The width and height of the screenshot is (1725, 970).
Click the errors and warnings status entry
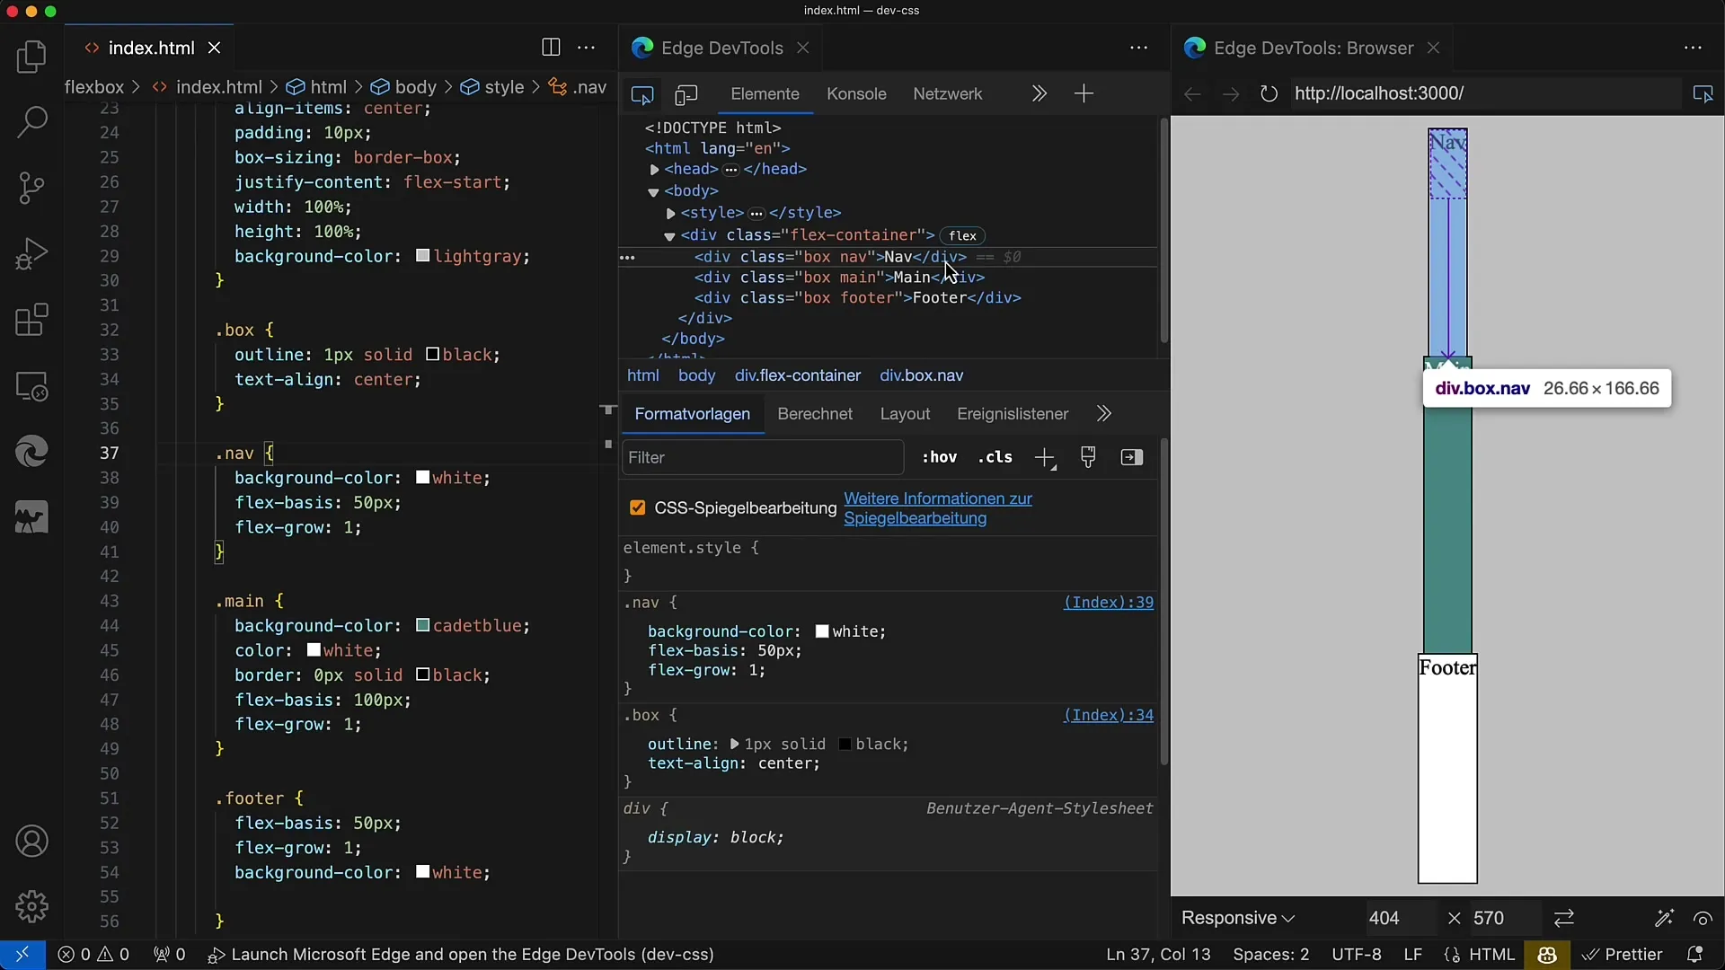[93, 954]
